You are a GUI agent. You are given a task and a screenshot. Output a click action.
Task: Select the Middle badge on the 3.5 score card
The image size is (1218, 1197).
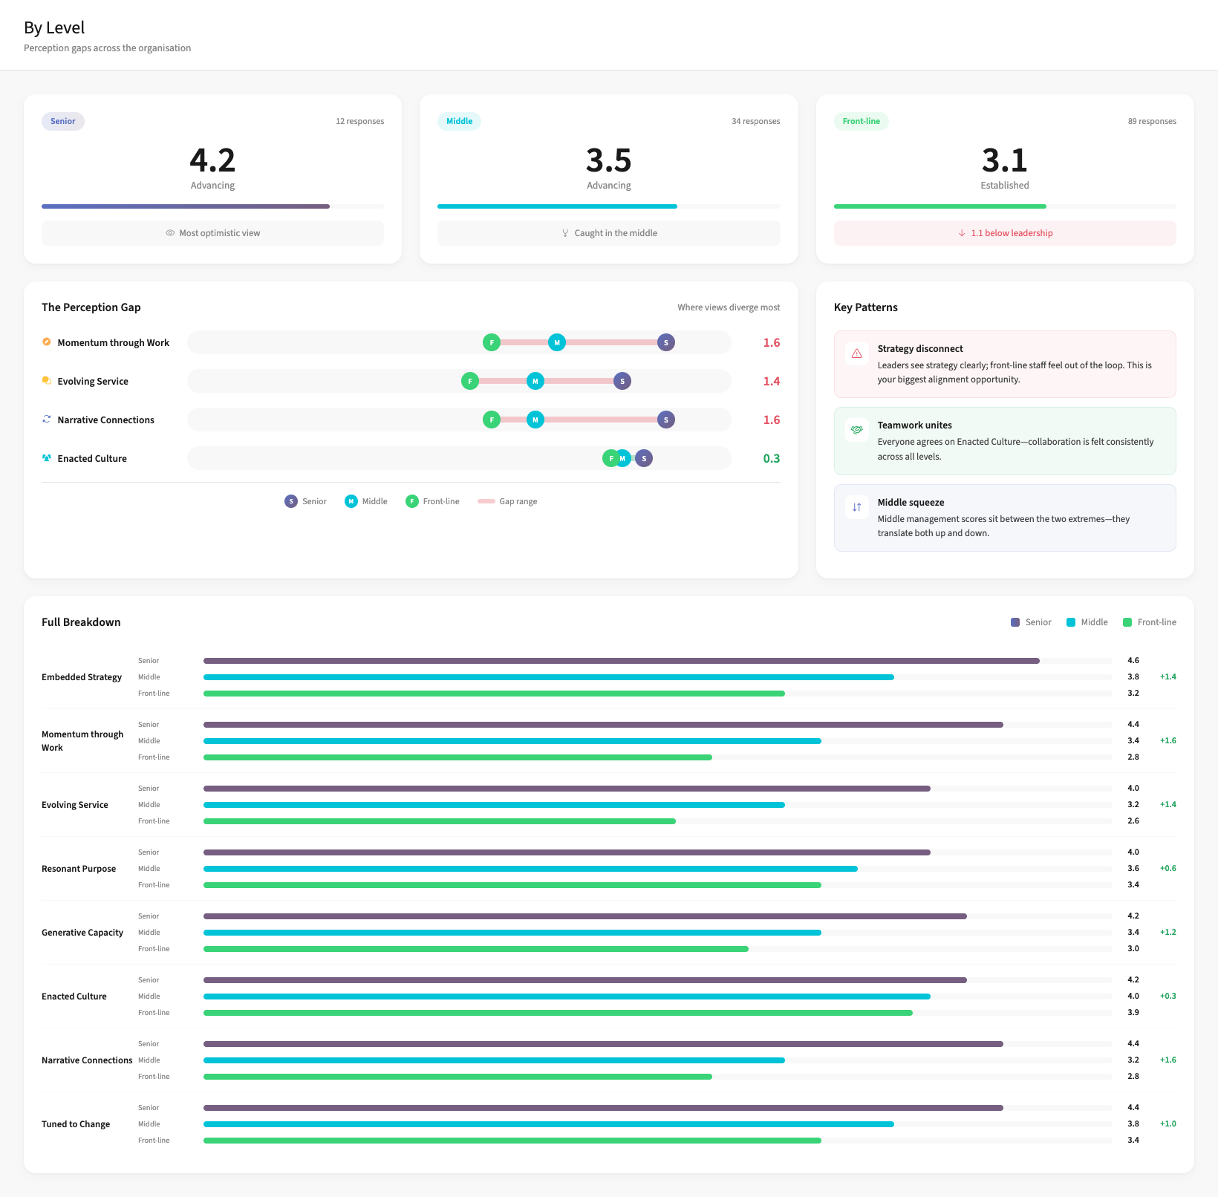[x=459, y=121]
